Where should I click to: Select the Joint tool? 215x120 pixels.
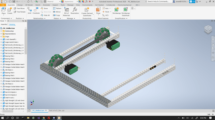30,11
